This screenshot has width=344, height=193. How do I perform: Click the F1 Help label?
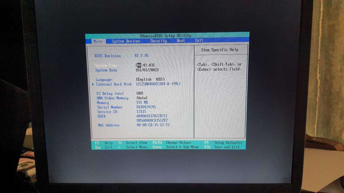click(103, 142)
